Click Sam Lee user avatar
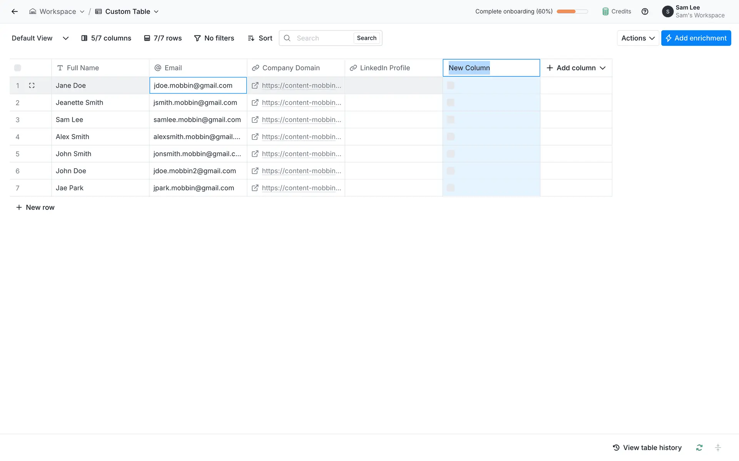The height and width of the screenshot is (461, 739). click(x=667, y=12)
